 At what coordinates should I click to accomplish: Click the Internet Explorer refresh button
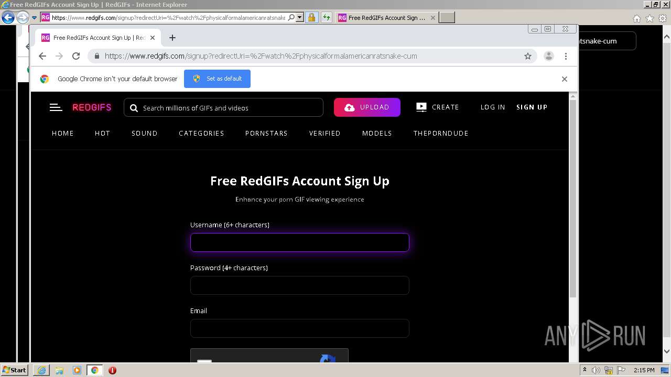pyautogui.click(x=327, y=17)
